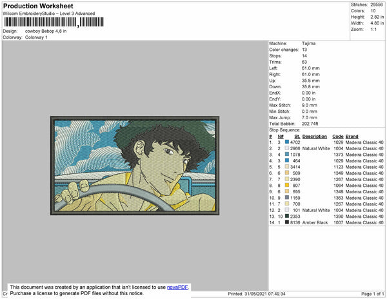The height and width of the screenshot is (299, 387).
Task: Click the 'Code' column header
Action: [338, 137]
